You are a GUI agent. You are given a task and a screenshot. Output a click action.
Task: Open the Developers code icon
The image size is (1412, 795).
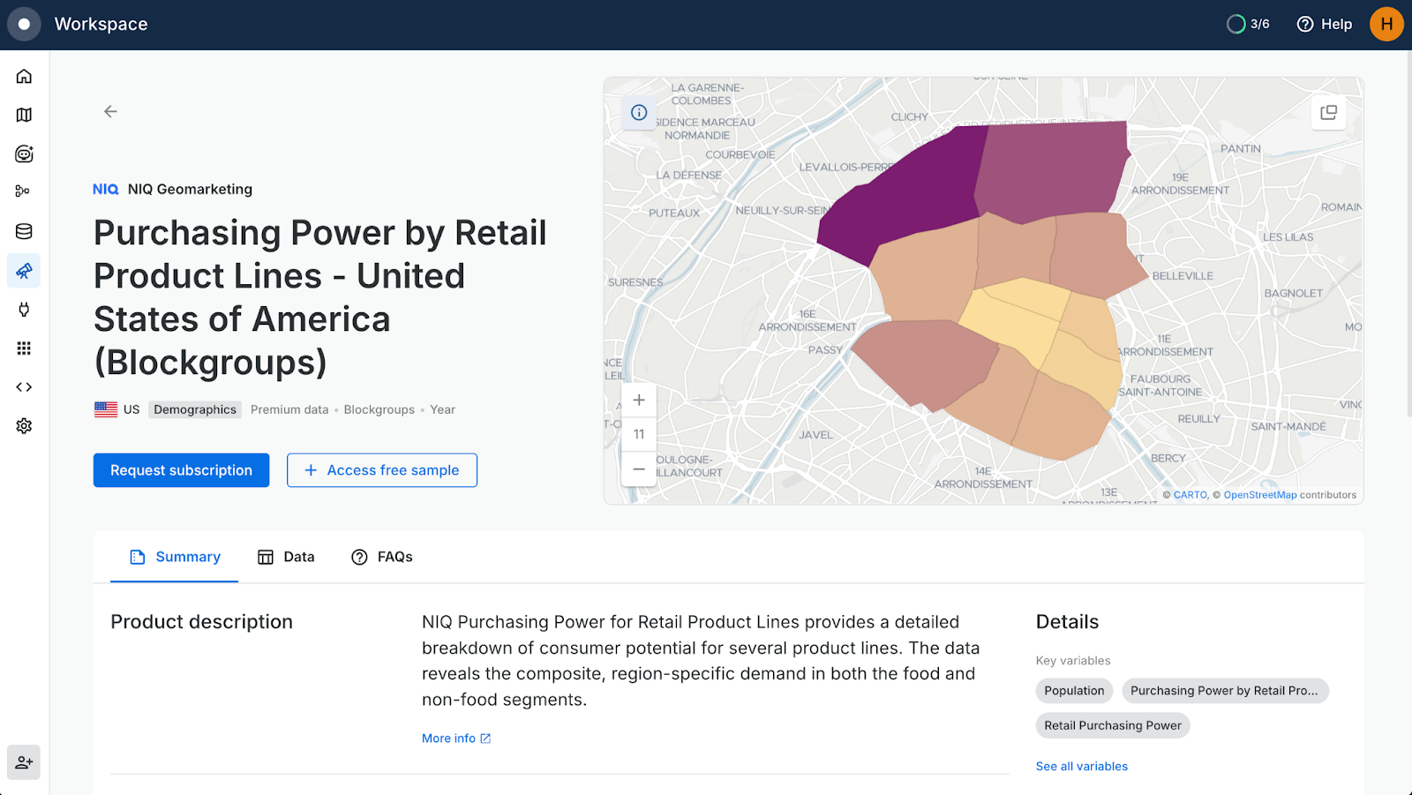(24, 387)
